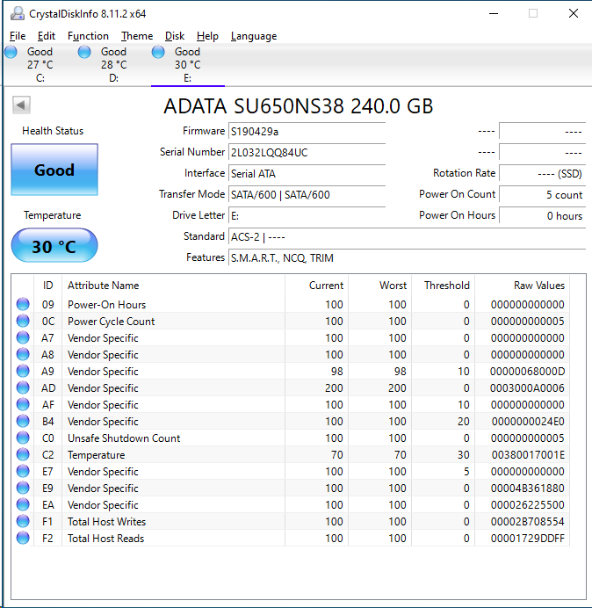Click status orb for Power-On Hours row

click(x=23, y=305)
